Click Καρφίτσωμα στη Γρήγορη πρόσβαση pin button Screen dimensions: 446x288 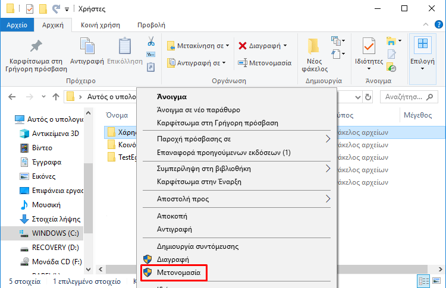[36, 55]
